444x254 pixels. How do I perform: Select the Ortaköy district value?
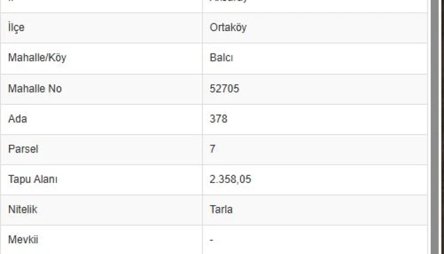(228, 28)
